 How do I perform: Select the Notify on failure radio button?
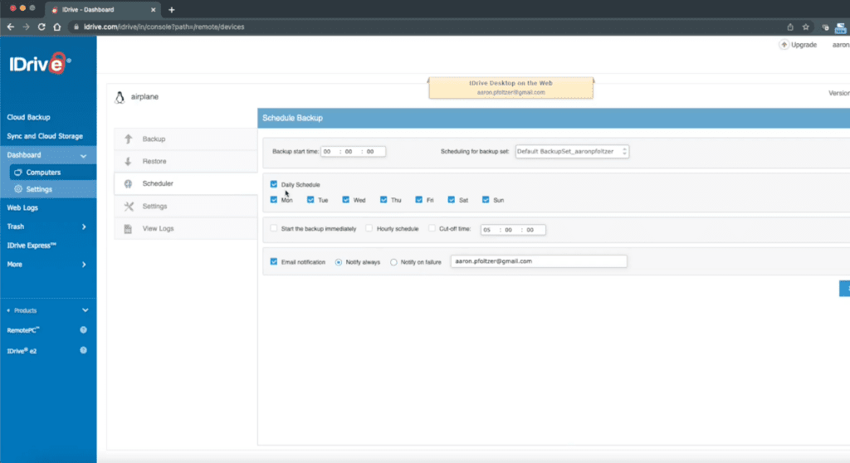pos(393,262)
